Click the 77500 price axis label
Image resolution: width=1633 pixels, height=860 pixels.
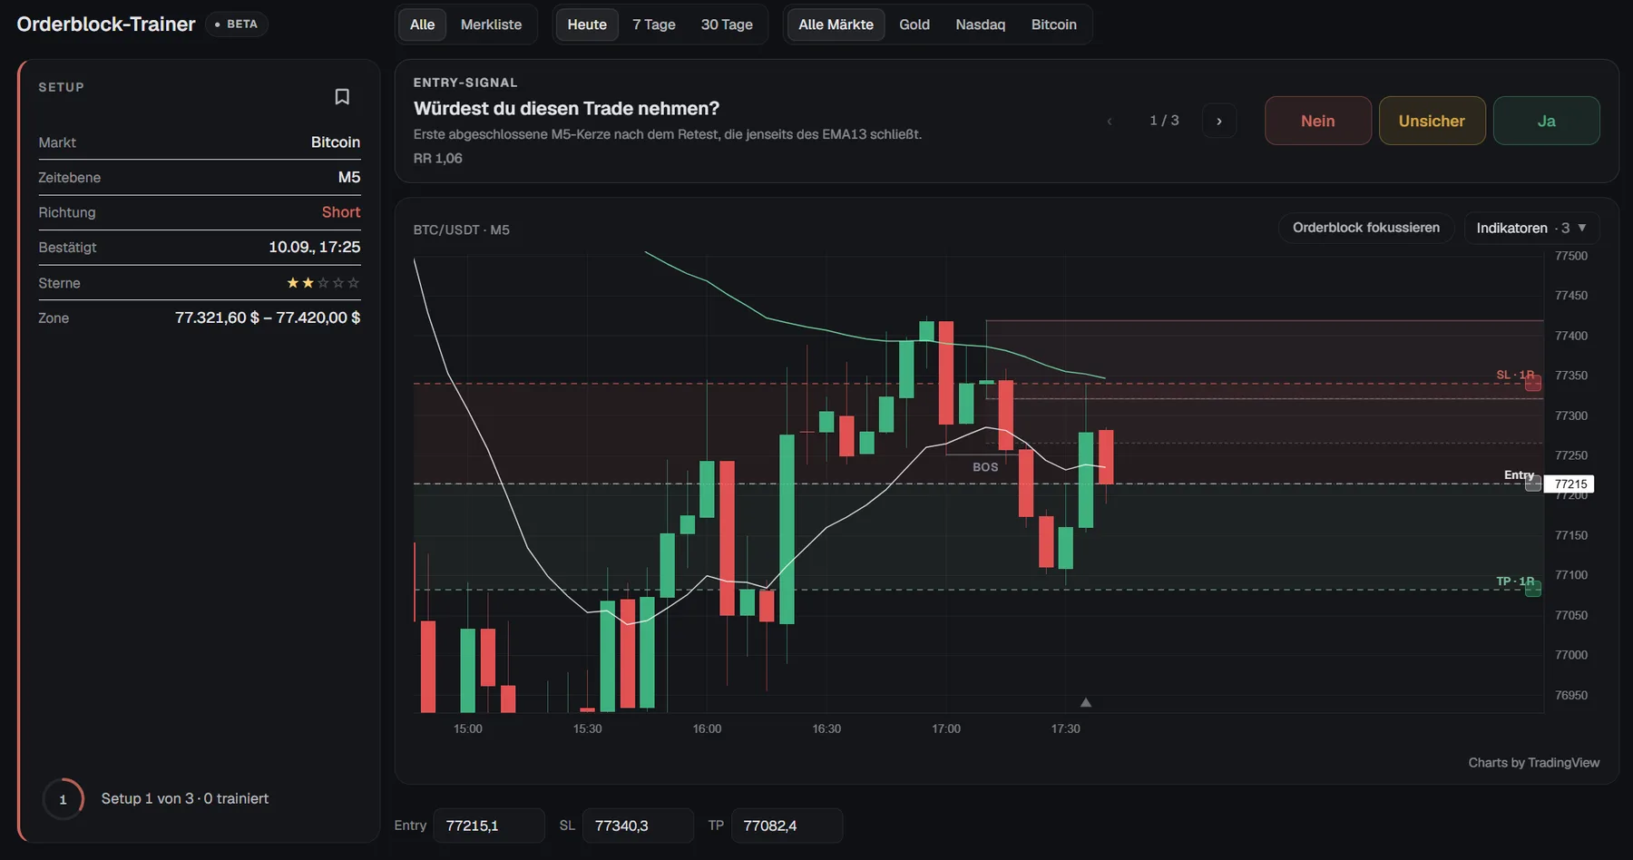coord(1571,257)
